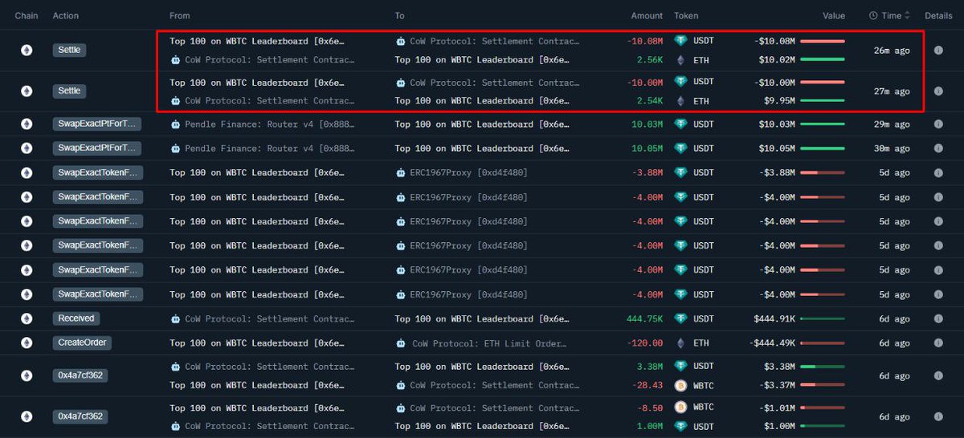The height and width of the screenshot is (438, 964).
Task: Click the 29m ago timestamp
Action: point(892,124)
